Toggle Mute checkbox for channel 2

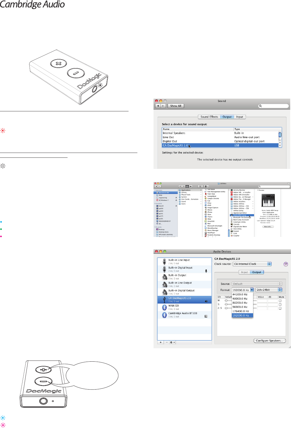pos(280,308)
